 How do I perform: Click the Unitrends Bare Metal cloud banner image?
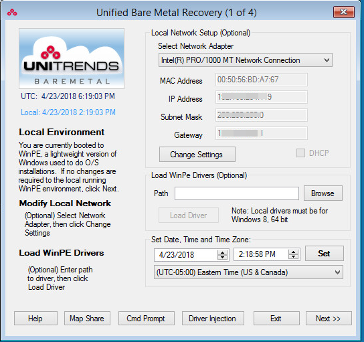72,58
